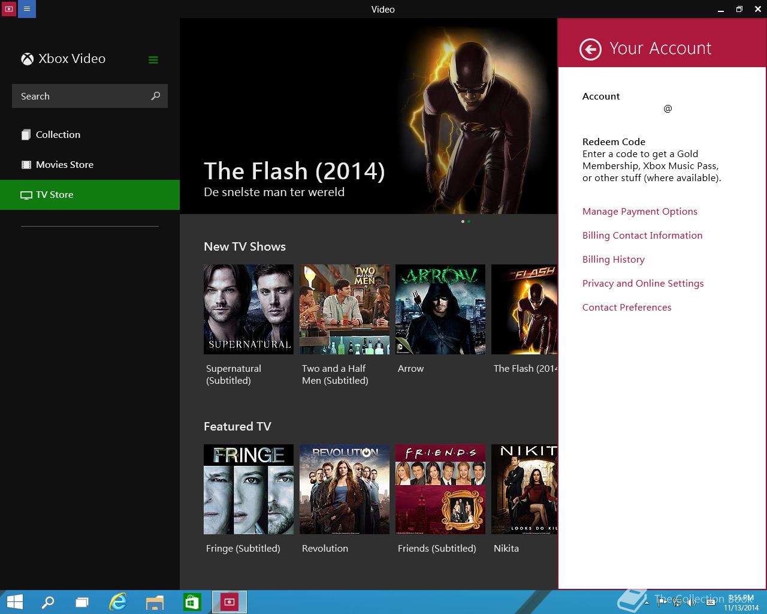This screenshot has width=767, height=614.
Task: Click the search magnifier icon
Action: (156, 96)
